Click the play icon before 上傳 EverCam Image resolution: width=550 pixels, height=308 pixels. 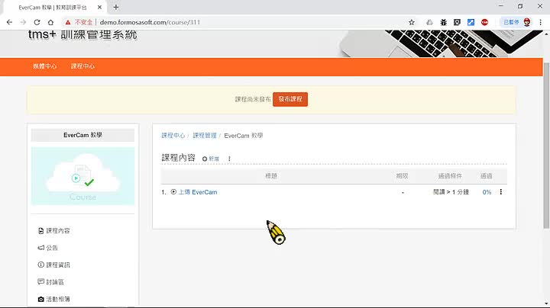click(173, 192)
